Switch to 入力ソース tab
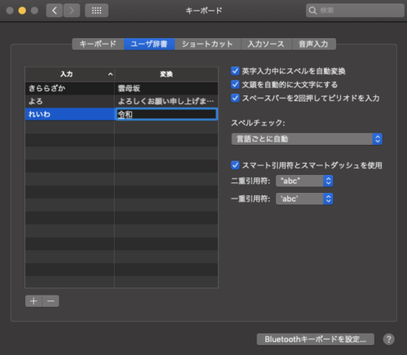407x355 pixels. click(x=266, y=44)
